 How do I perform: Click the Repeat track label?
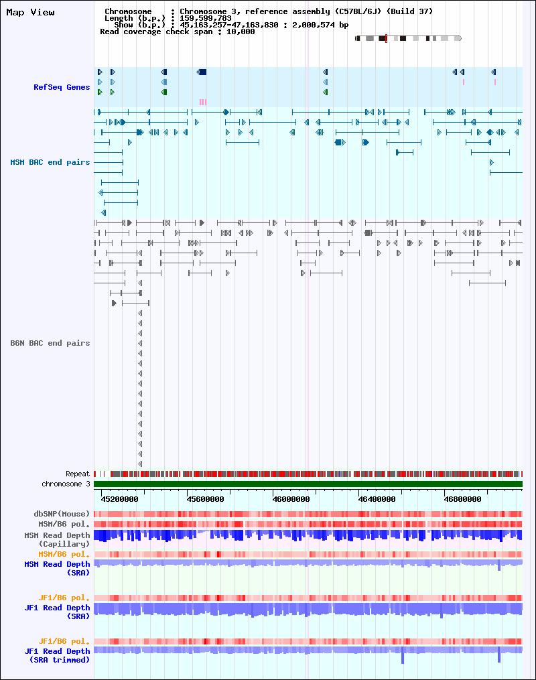coord(78,474)
